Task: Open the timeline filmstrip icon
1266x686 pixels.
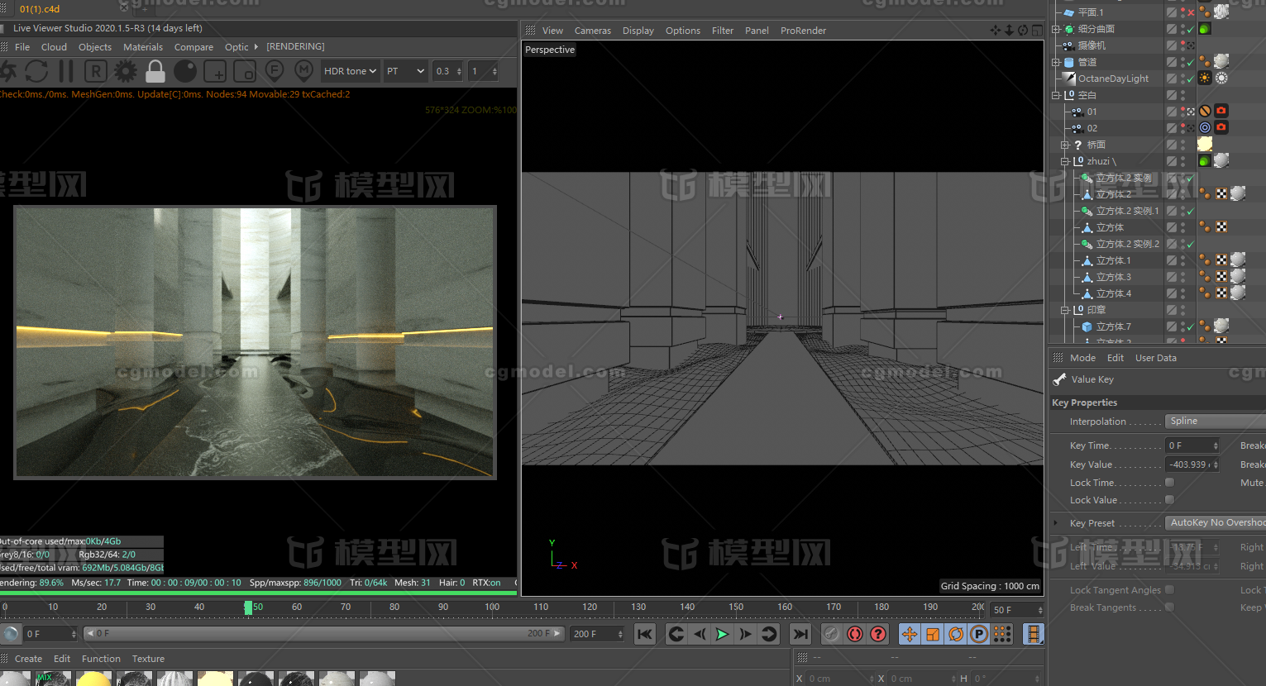Action: click(1033, 634)
